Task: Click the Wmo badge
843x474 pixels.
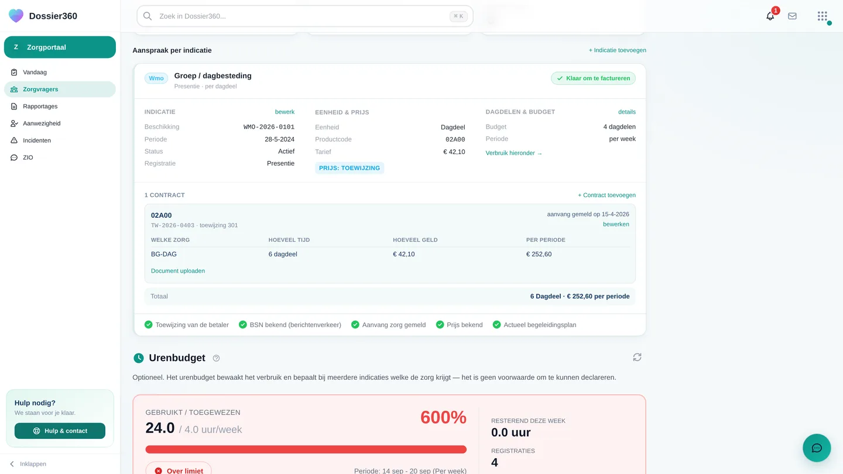Action: pyautogui.click(x=156, y=78)
